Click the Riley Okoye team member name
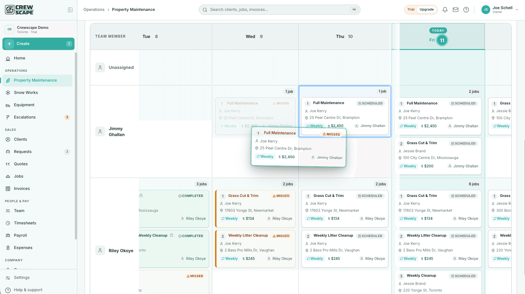Viewport: 525px width, 294px height. pos(121,251)
